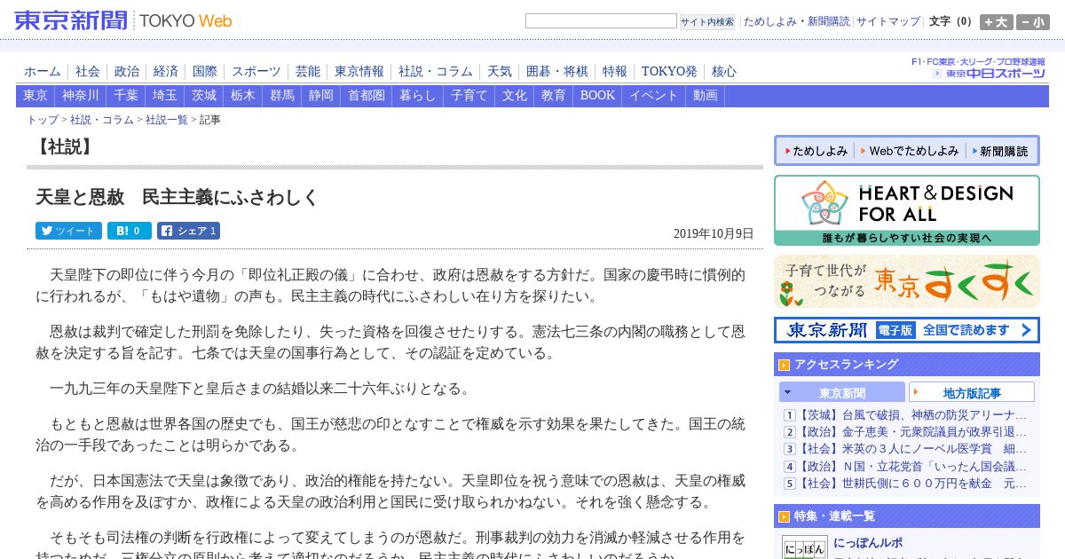
Task: Open the にっぽんルポ series link
Action: coord(868,542)
